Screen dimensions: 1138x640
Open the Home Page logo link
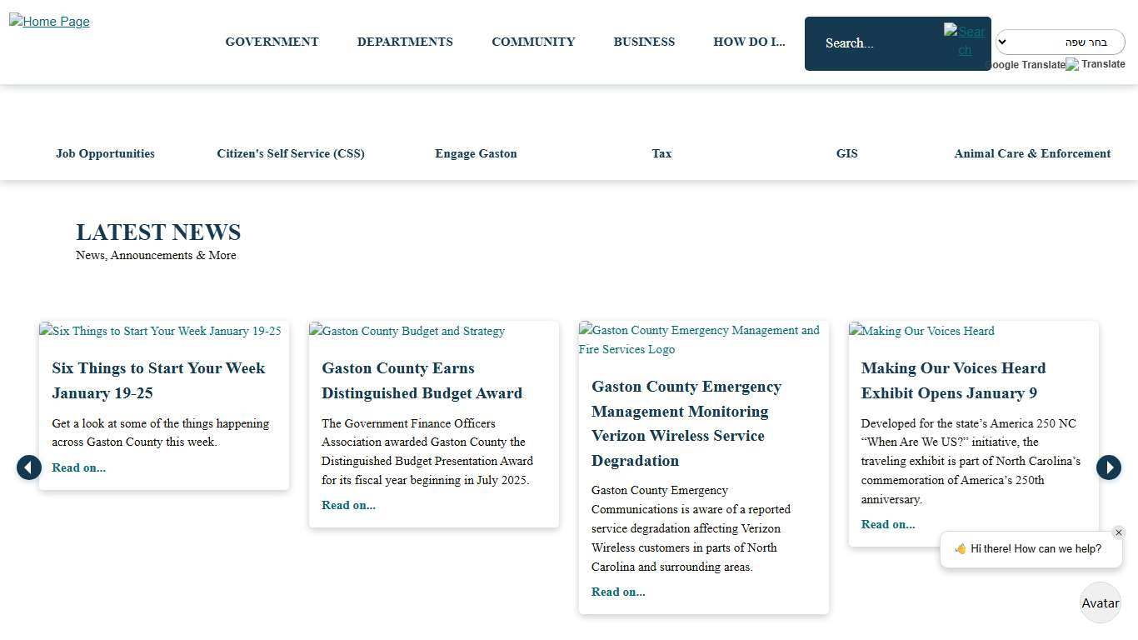pyautogui.click(x=48, y=21)
